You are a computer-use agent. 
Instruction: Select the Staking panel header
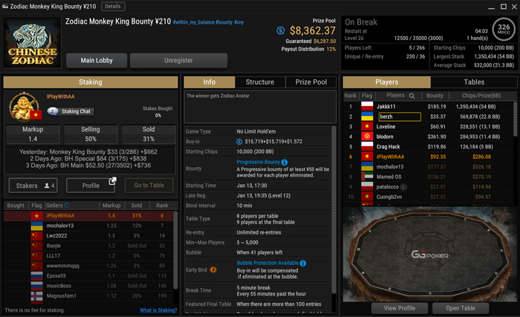coord(91,82)
